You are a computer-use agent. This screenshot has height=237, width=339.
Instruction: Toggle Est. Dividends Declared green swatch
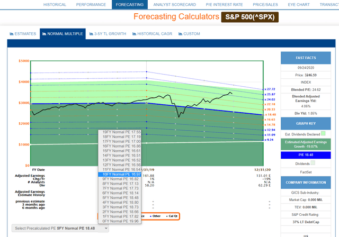tap(323, 133)
